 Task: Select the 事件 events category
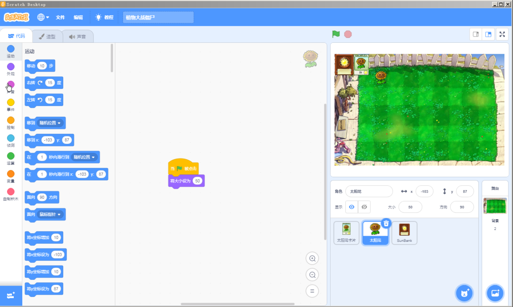coord(11,105)
